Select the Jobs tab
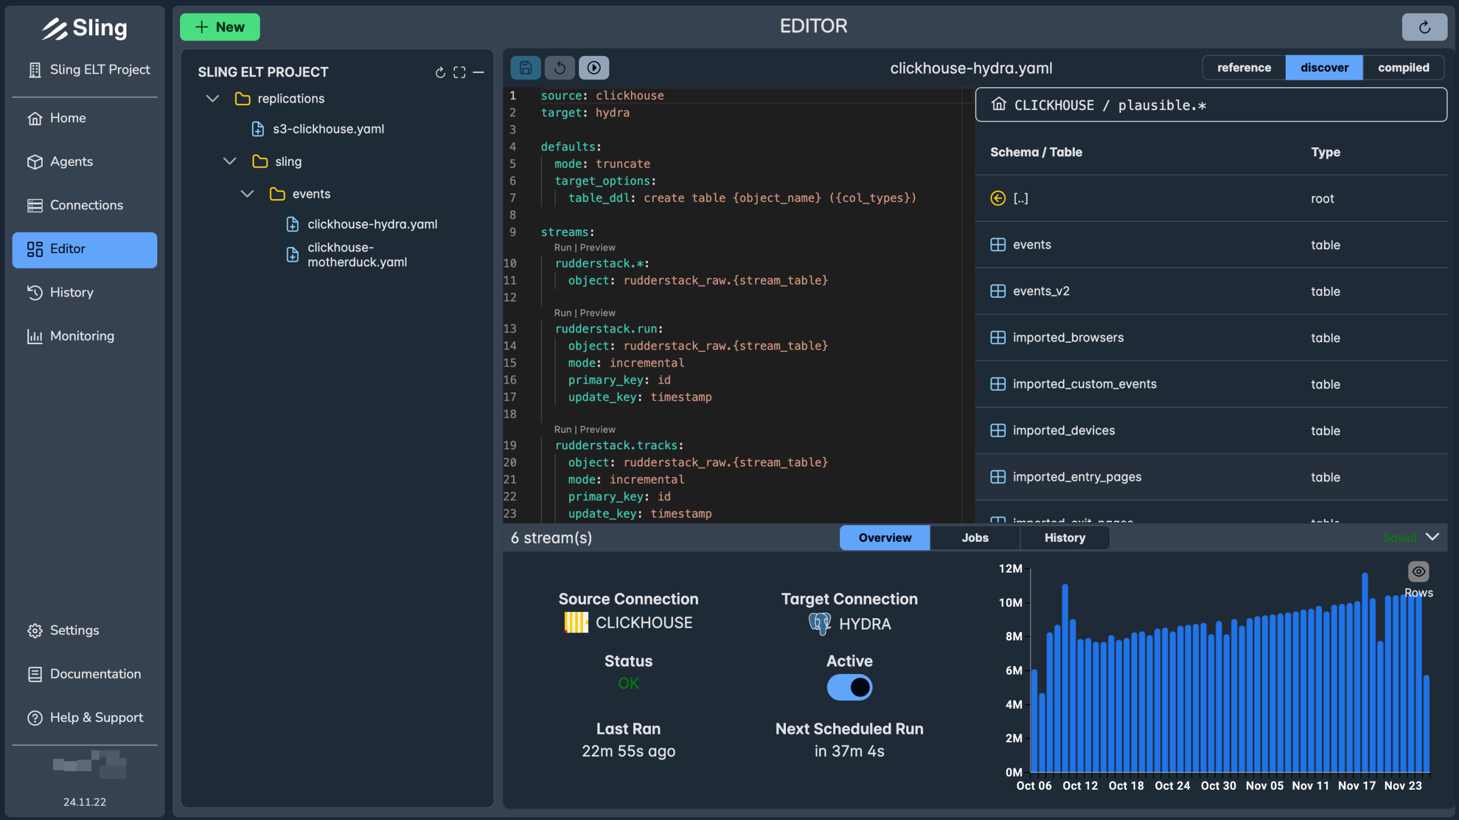Viewport: 1459px width, 820px height. click(x=975, y=538)
